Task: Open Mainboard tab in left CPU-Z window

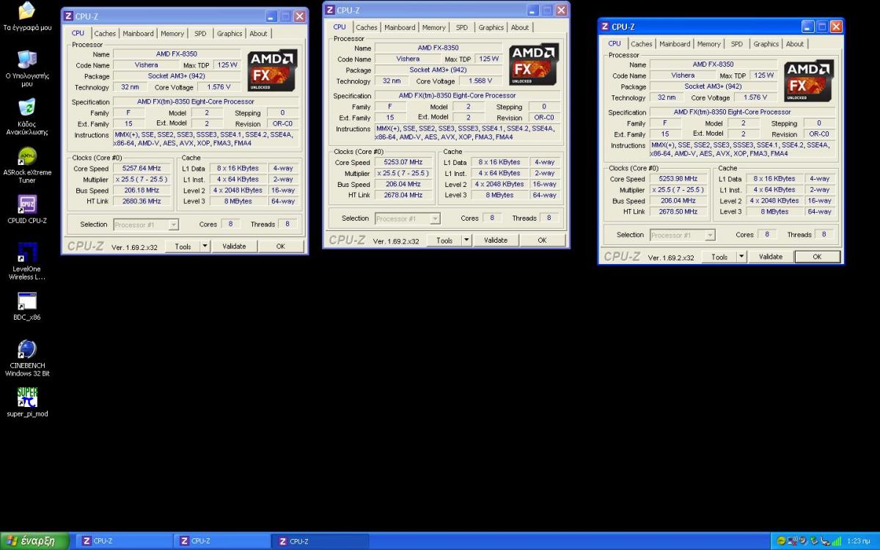Action: click(x=138, y=33)
